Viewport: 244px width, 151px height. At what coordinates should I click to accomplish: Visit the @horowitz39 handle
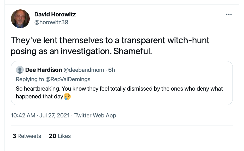pos(51,22)
